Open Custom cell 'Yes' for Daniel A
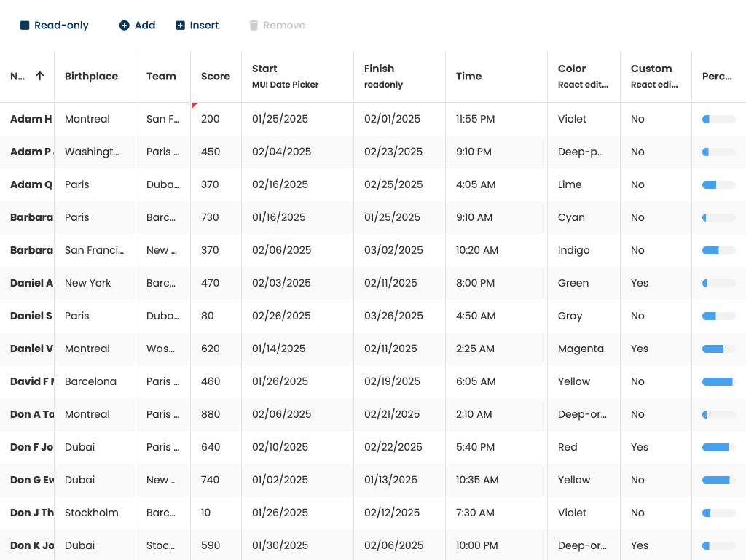 click(640, 283)
